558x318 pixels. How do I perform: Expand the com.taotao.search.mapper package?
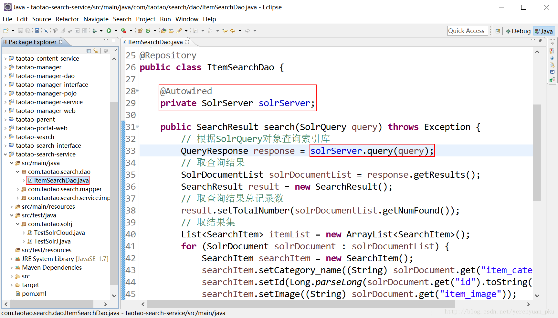17,189
